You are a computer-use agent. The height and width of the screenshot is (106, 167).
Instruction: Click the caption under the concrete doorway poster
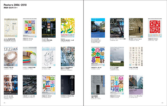(96, 97)
